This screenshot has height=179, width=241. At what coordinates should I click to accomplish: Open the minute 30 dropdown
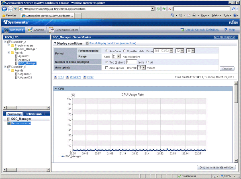(193, 51)
